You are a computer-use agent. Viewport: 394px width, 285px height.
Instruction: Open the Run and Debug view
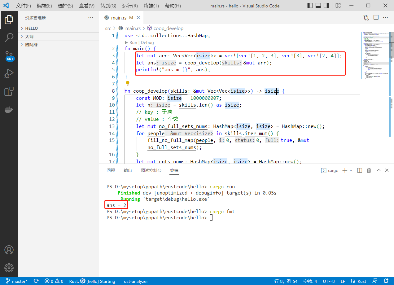[x=9, y=73]
